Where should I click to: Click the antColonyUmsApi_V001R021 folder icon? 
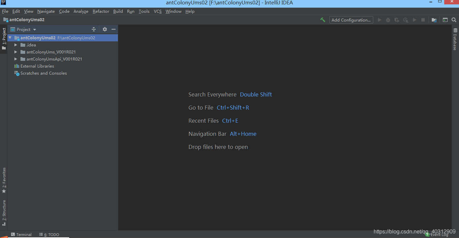point(23,59)
